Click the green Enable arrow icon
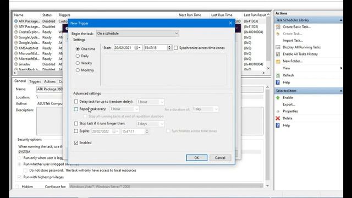The width and height of the screenshot is (352, 198). (278, 98)
